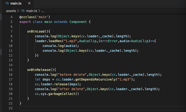Click the Component class name after extends

coord(79,22)
